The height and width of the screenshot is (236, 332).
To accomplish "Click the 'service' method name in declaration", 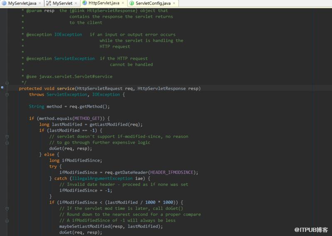I will [66, 88].
